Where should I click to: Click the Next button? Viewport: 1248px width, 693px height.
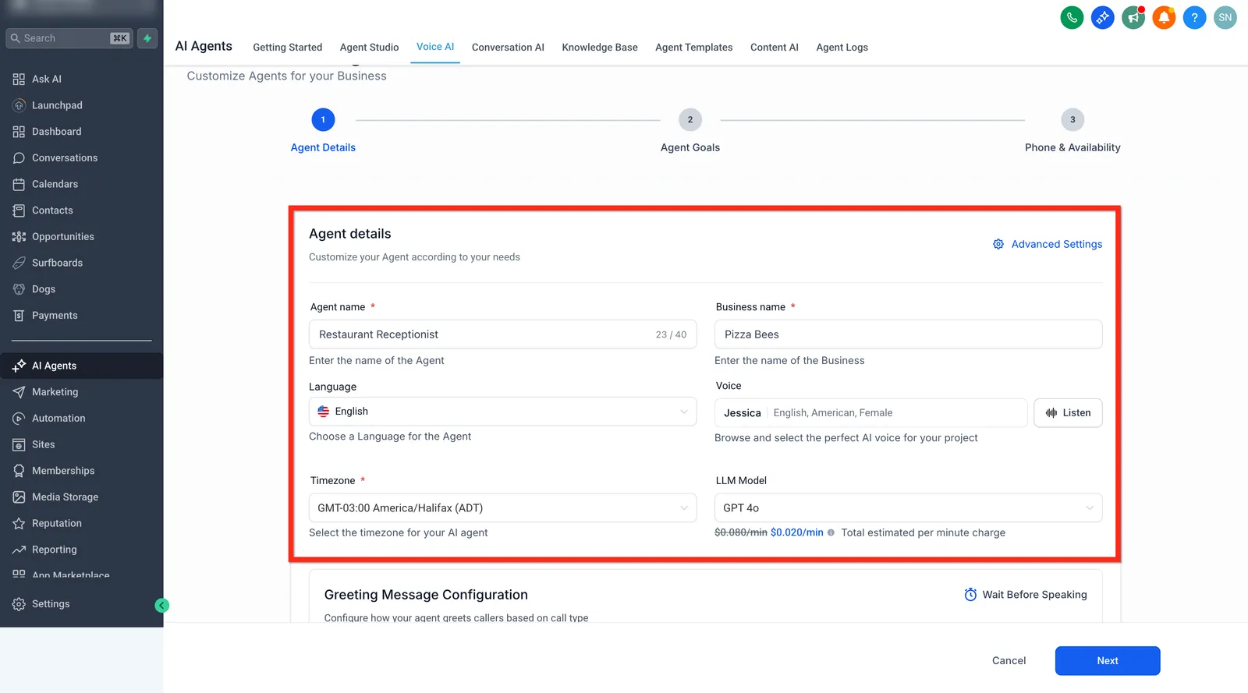click(x=1108, y=660)
